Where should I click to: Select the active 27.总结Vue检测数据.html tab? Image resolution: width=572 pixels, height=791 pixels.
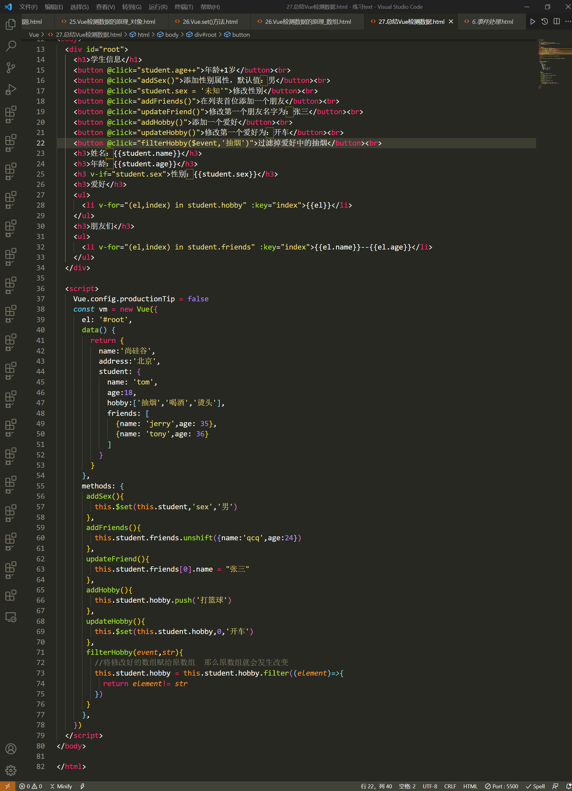tap(411, 22)
